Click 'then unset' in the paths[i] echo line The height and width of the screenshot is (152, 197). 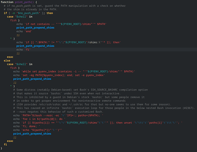124,123
